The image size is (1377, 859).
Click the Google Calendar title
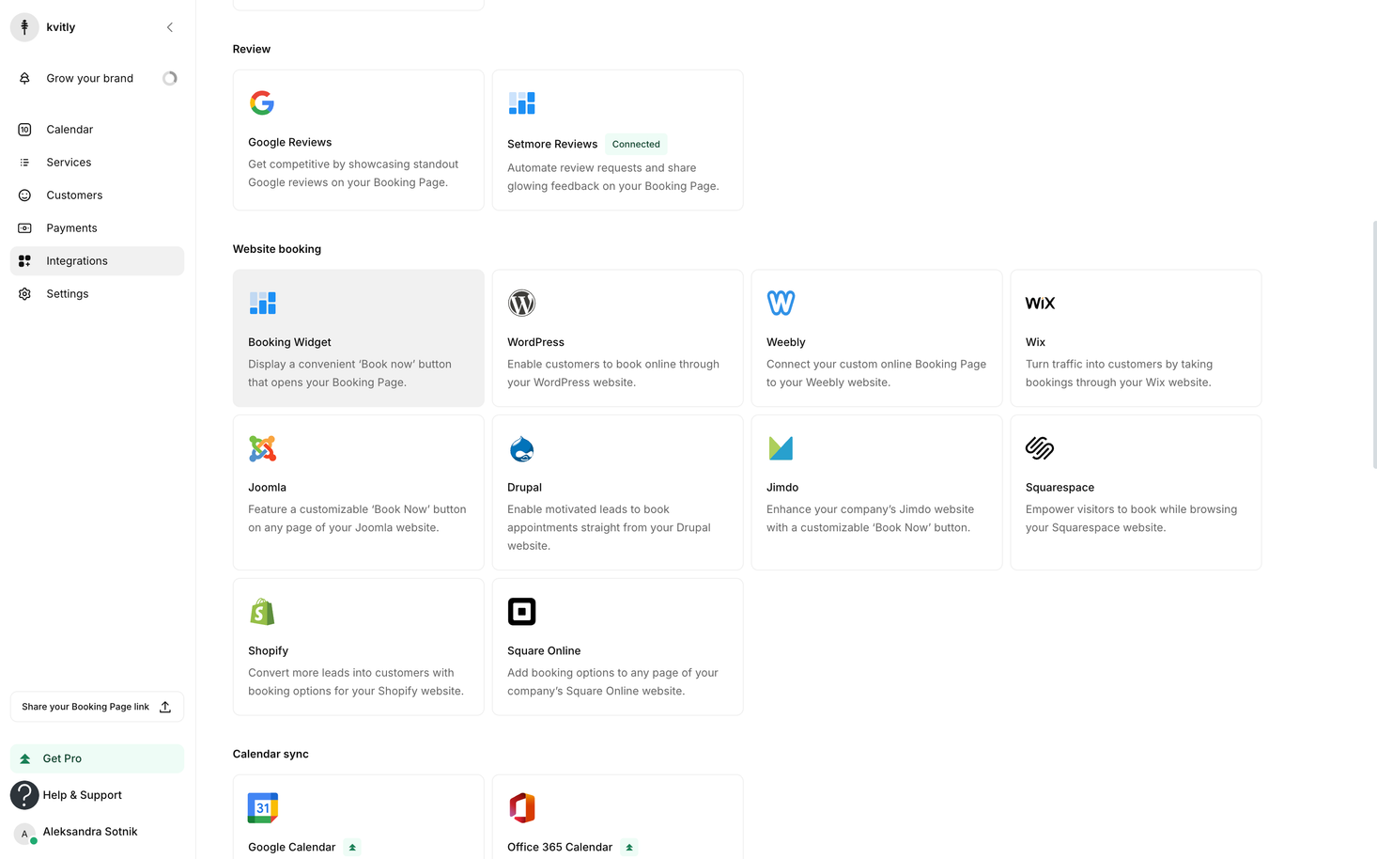(x=292, y=848)
